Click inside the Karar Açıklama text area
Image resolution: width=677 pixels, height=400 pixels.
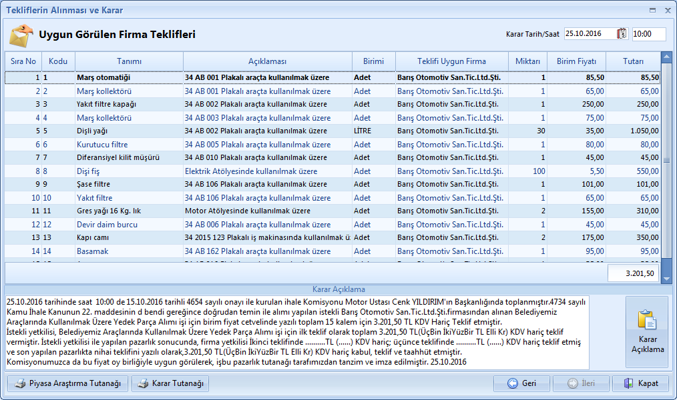click(x=297, y=332)
